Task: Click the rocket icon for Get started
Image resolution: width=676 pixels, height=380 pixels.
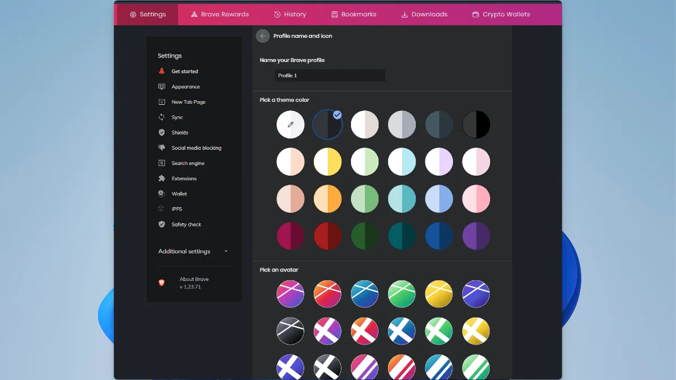Action: coord(162,71)
